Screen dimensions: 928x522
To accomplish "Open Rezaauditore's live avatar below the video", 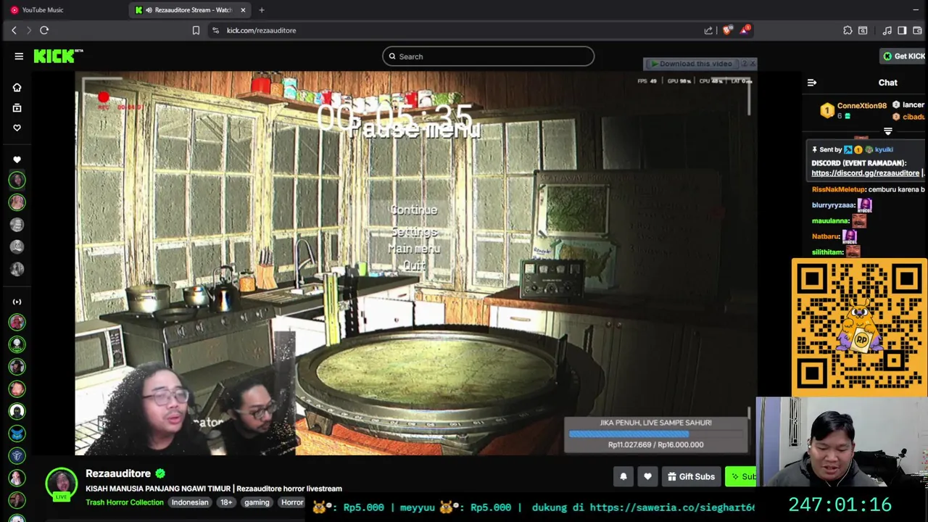I will (62, 484).
